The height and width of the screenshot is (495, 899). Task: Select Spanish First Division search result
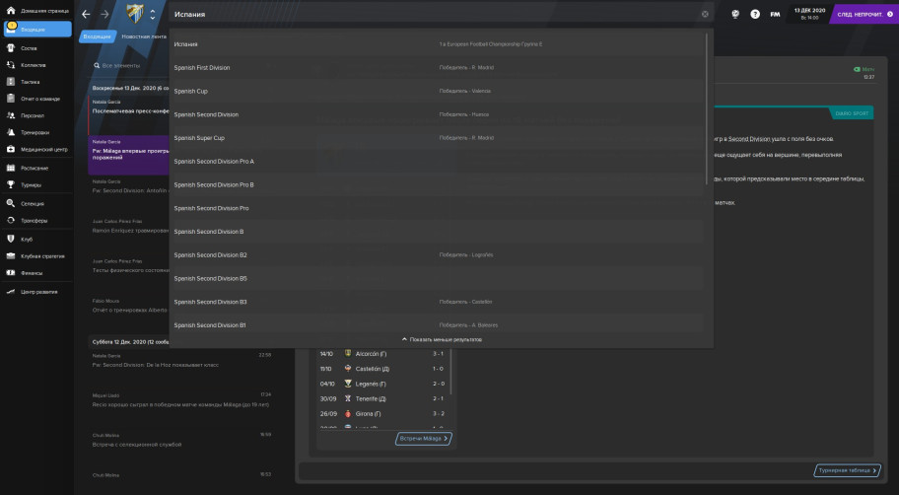pos(202,68)
